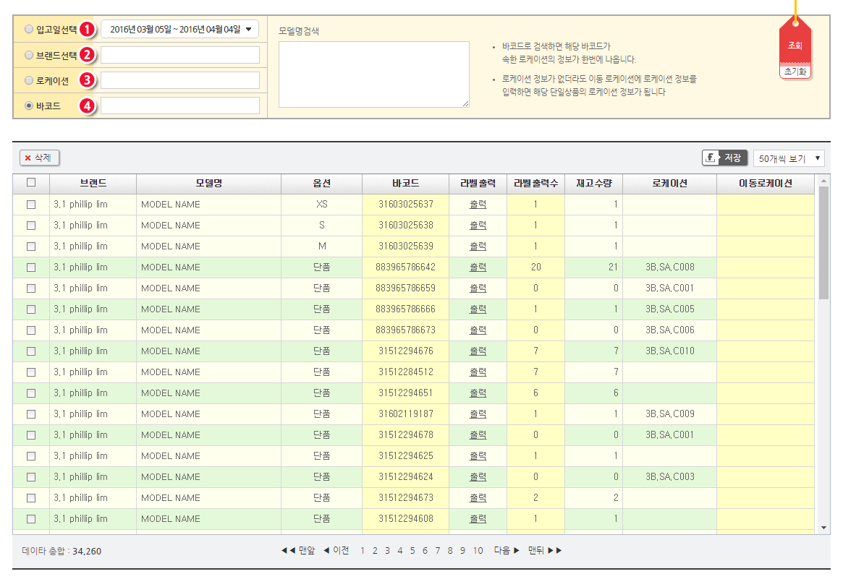Select the 브랜드선택 radio button

29,55
